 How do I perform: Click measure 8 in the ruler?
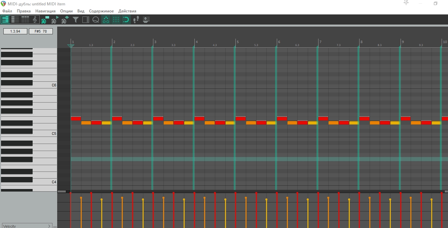[362, 42]
